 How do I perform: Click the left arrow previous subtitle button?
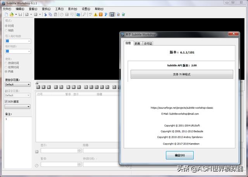click(56, 87)
